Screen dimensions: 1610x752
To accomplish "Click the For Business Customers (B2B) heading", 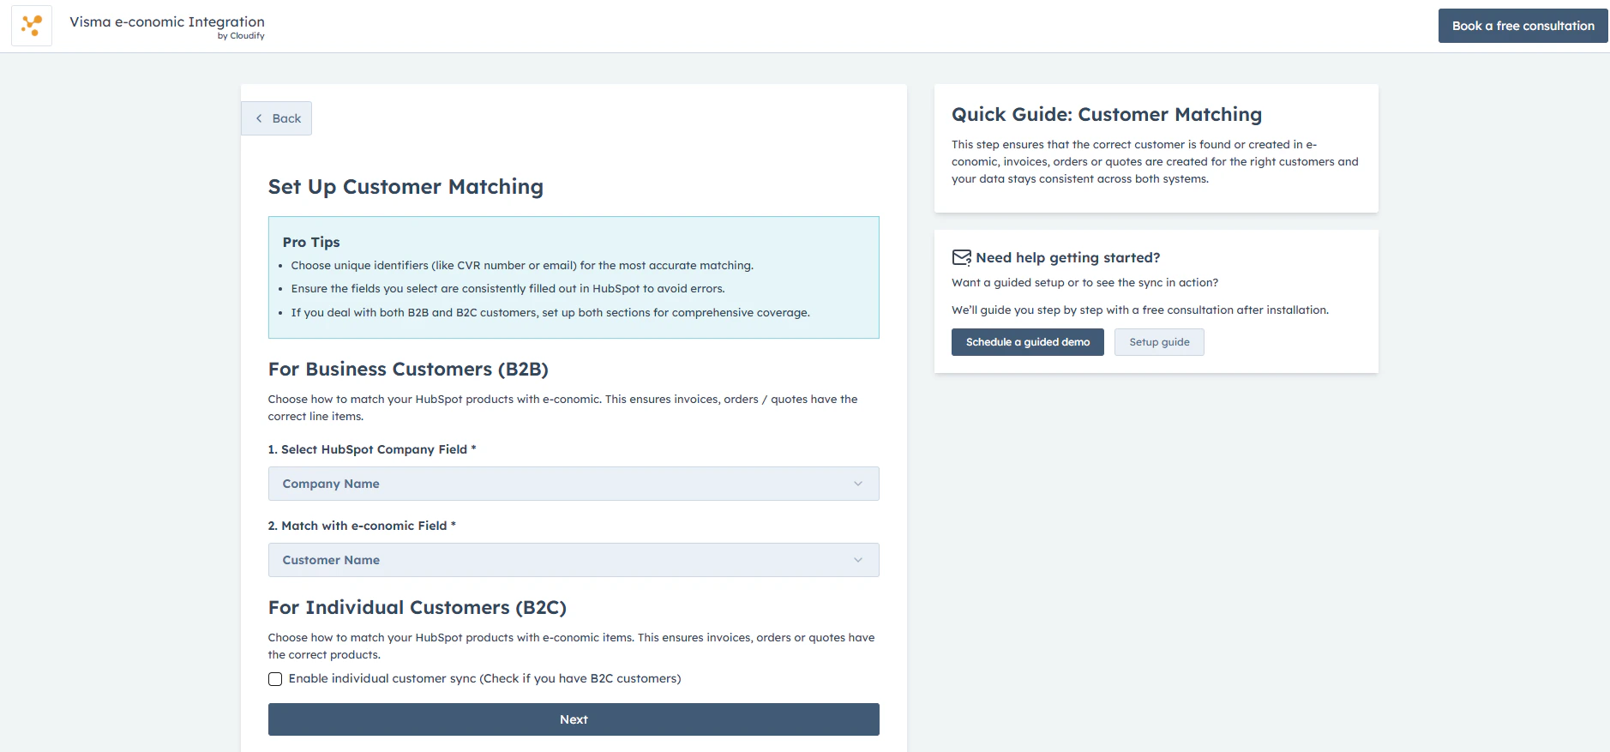I will 408,370.
